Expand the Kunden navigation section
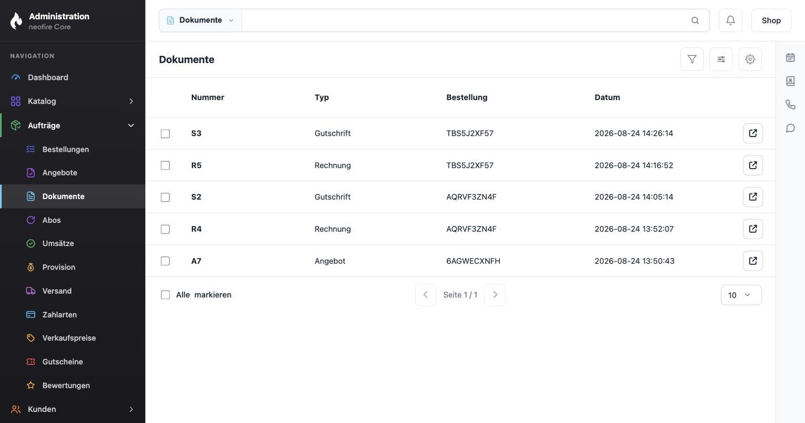This screenshot has height=423, width=805. coord(73,409)
